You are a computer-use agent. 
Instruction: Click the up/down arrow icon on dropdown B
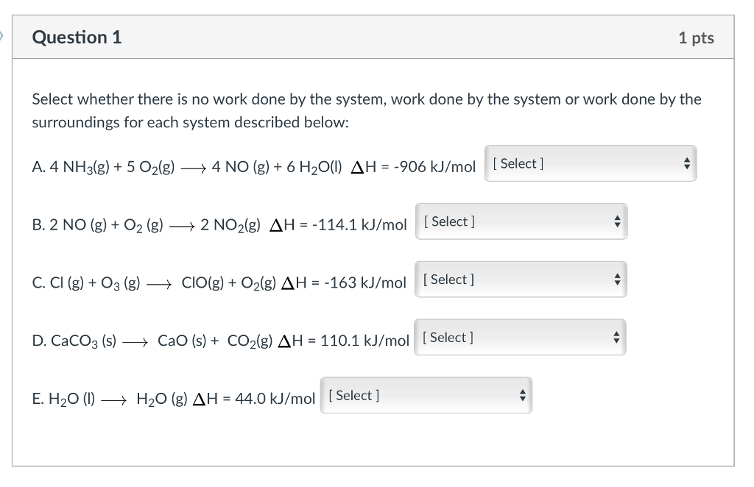(x=618, y=221)
